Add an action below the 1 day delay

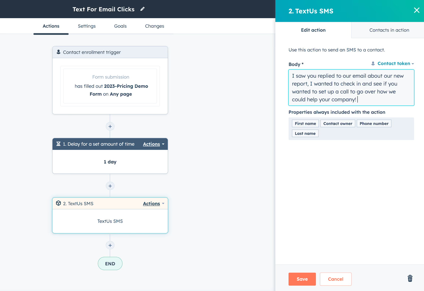click(110, 186)
